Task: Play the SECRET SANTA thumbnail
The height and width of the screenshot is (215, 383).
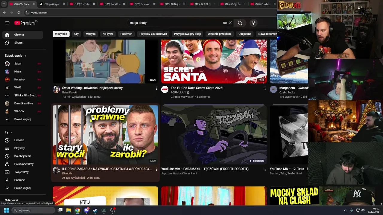Action: [214, 62]
